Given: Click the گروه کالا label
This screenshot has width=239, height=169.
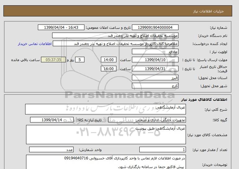Looking at the screenshot, I should [x=220, y=120].
